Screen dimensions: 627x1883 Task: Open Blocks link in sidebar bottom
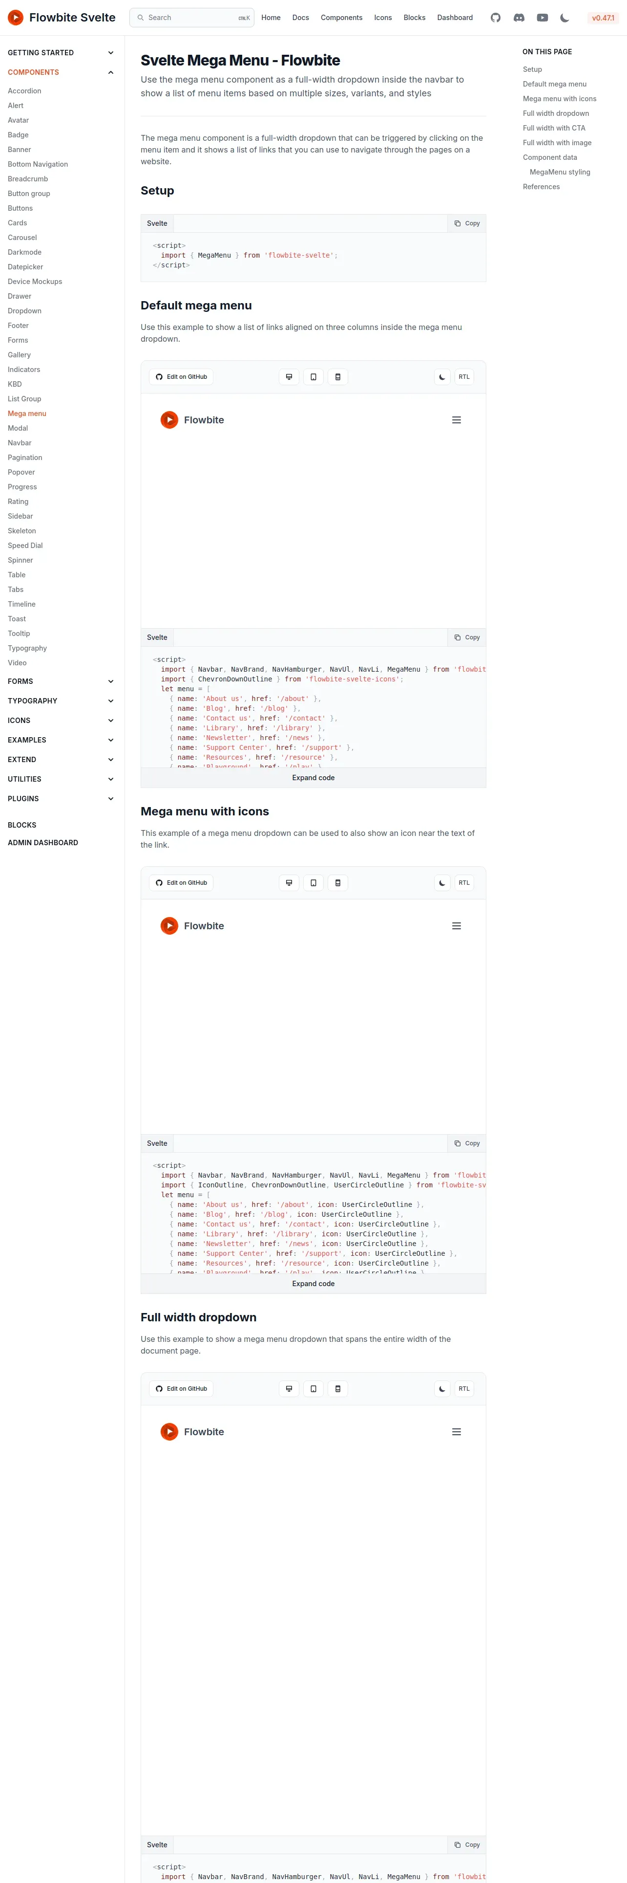[22, 825]
